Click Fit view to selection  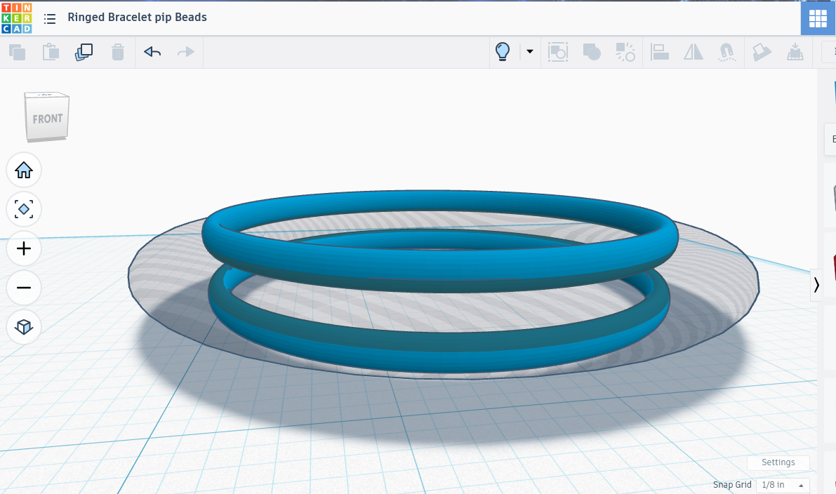pos(24,209)
